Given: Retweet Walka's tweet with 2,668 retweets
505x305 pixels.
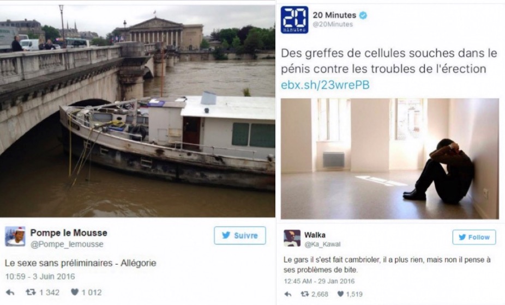Looking at the screenshot, I should [x=304, y=294].
